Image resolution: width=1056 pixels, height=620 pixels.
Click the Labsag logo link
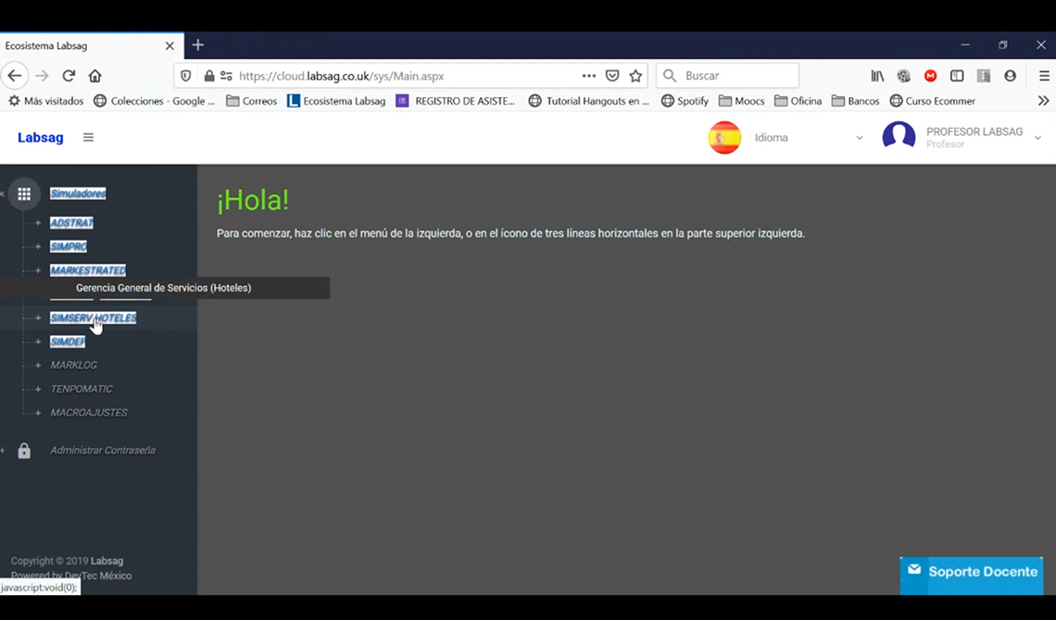point(41,137)
